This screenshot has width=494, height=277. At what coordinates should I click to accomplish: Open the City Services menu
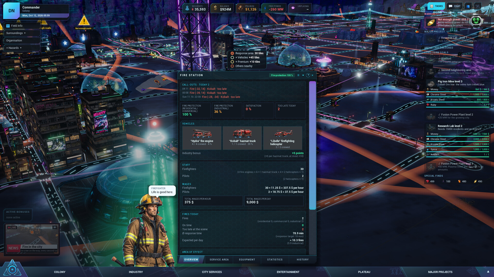tap(212, 272)
